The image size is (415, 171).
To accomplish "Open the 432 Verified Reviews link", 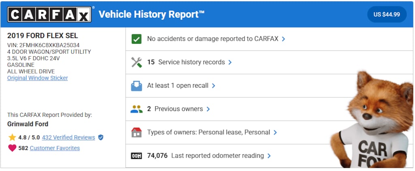I will point(68,137).
